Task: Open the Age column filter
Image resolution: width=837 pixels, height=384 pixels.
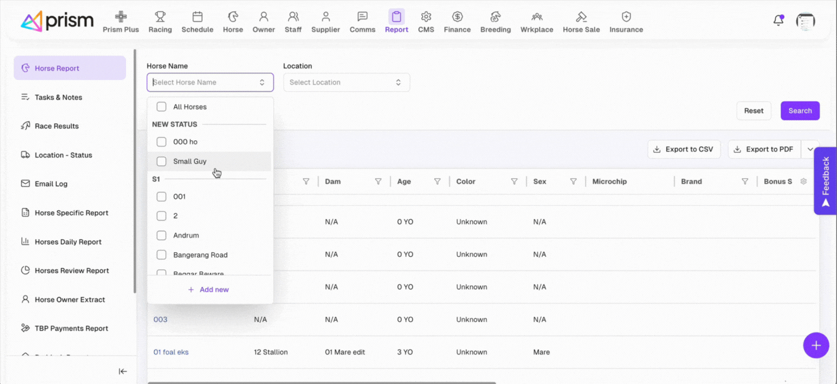Action: 437,182
